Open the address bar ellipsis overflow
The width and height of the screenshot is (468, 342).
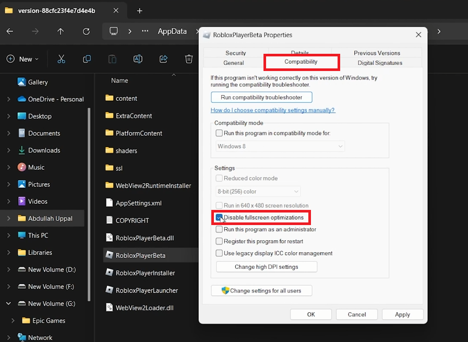click(145, 31)
